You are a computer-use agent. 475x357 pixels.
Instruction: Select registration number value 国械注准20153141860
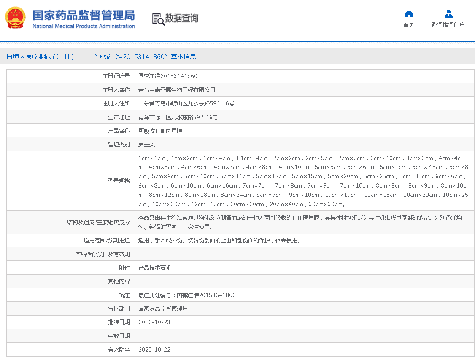click(167, 76)
